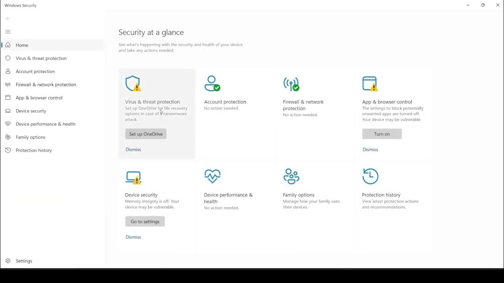Open App & browser control window icon
The height and width of the screenshot is (283, 504).
(x=370, y=84)
